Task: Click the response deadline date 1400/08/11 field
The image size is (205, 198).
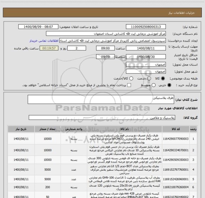Action: coord(146,48)
